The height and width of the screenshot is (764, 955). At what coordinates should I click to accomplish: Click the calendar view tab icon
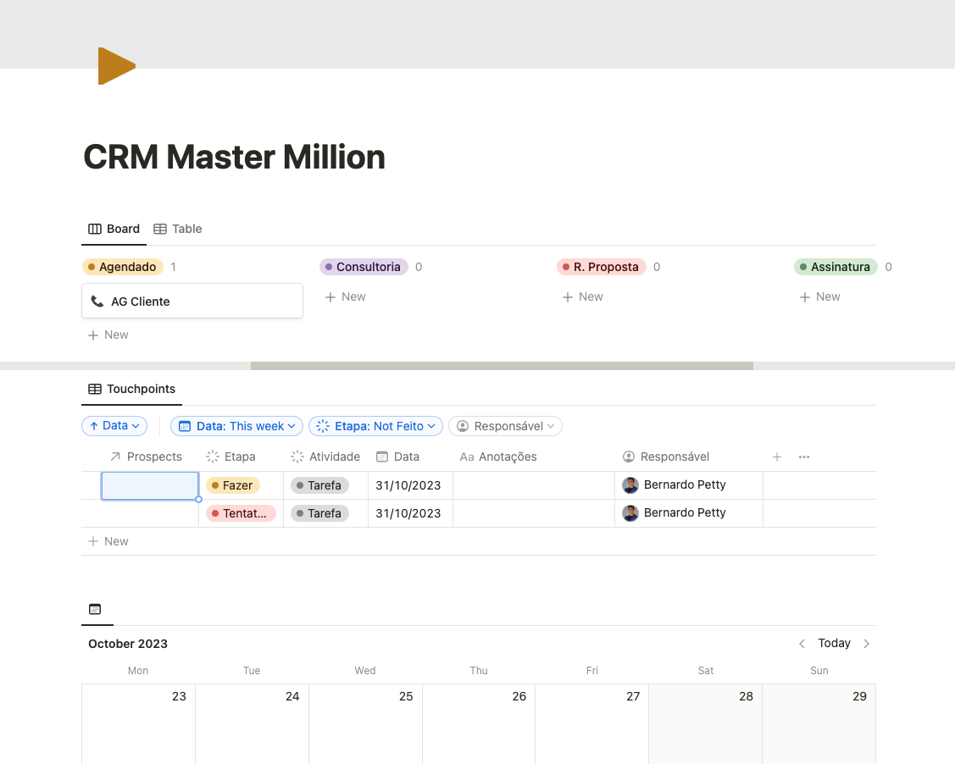tap(95, 609)
